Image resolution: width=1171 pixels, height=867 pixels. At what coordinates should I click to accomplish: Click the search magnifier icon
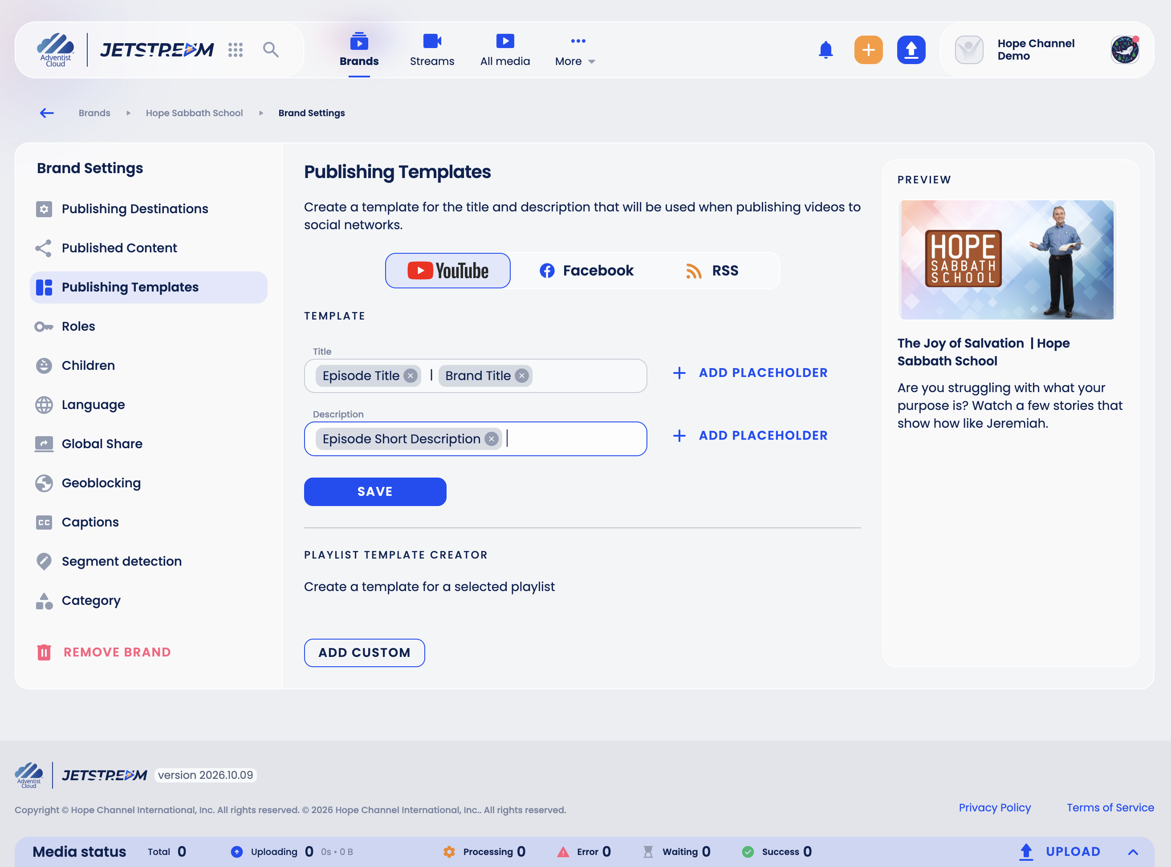pos(271,50)
